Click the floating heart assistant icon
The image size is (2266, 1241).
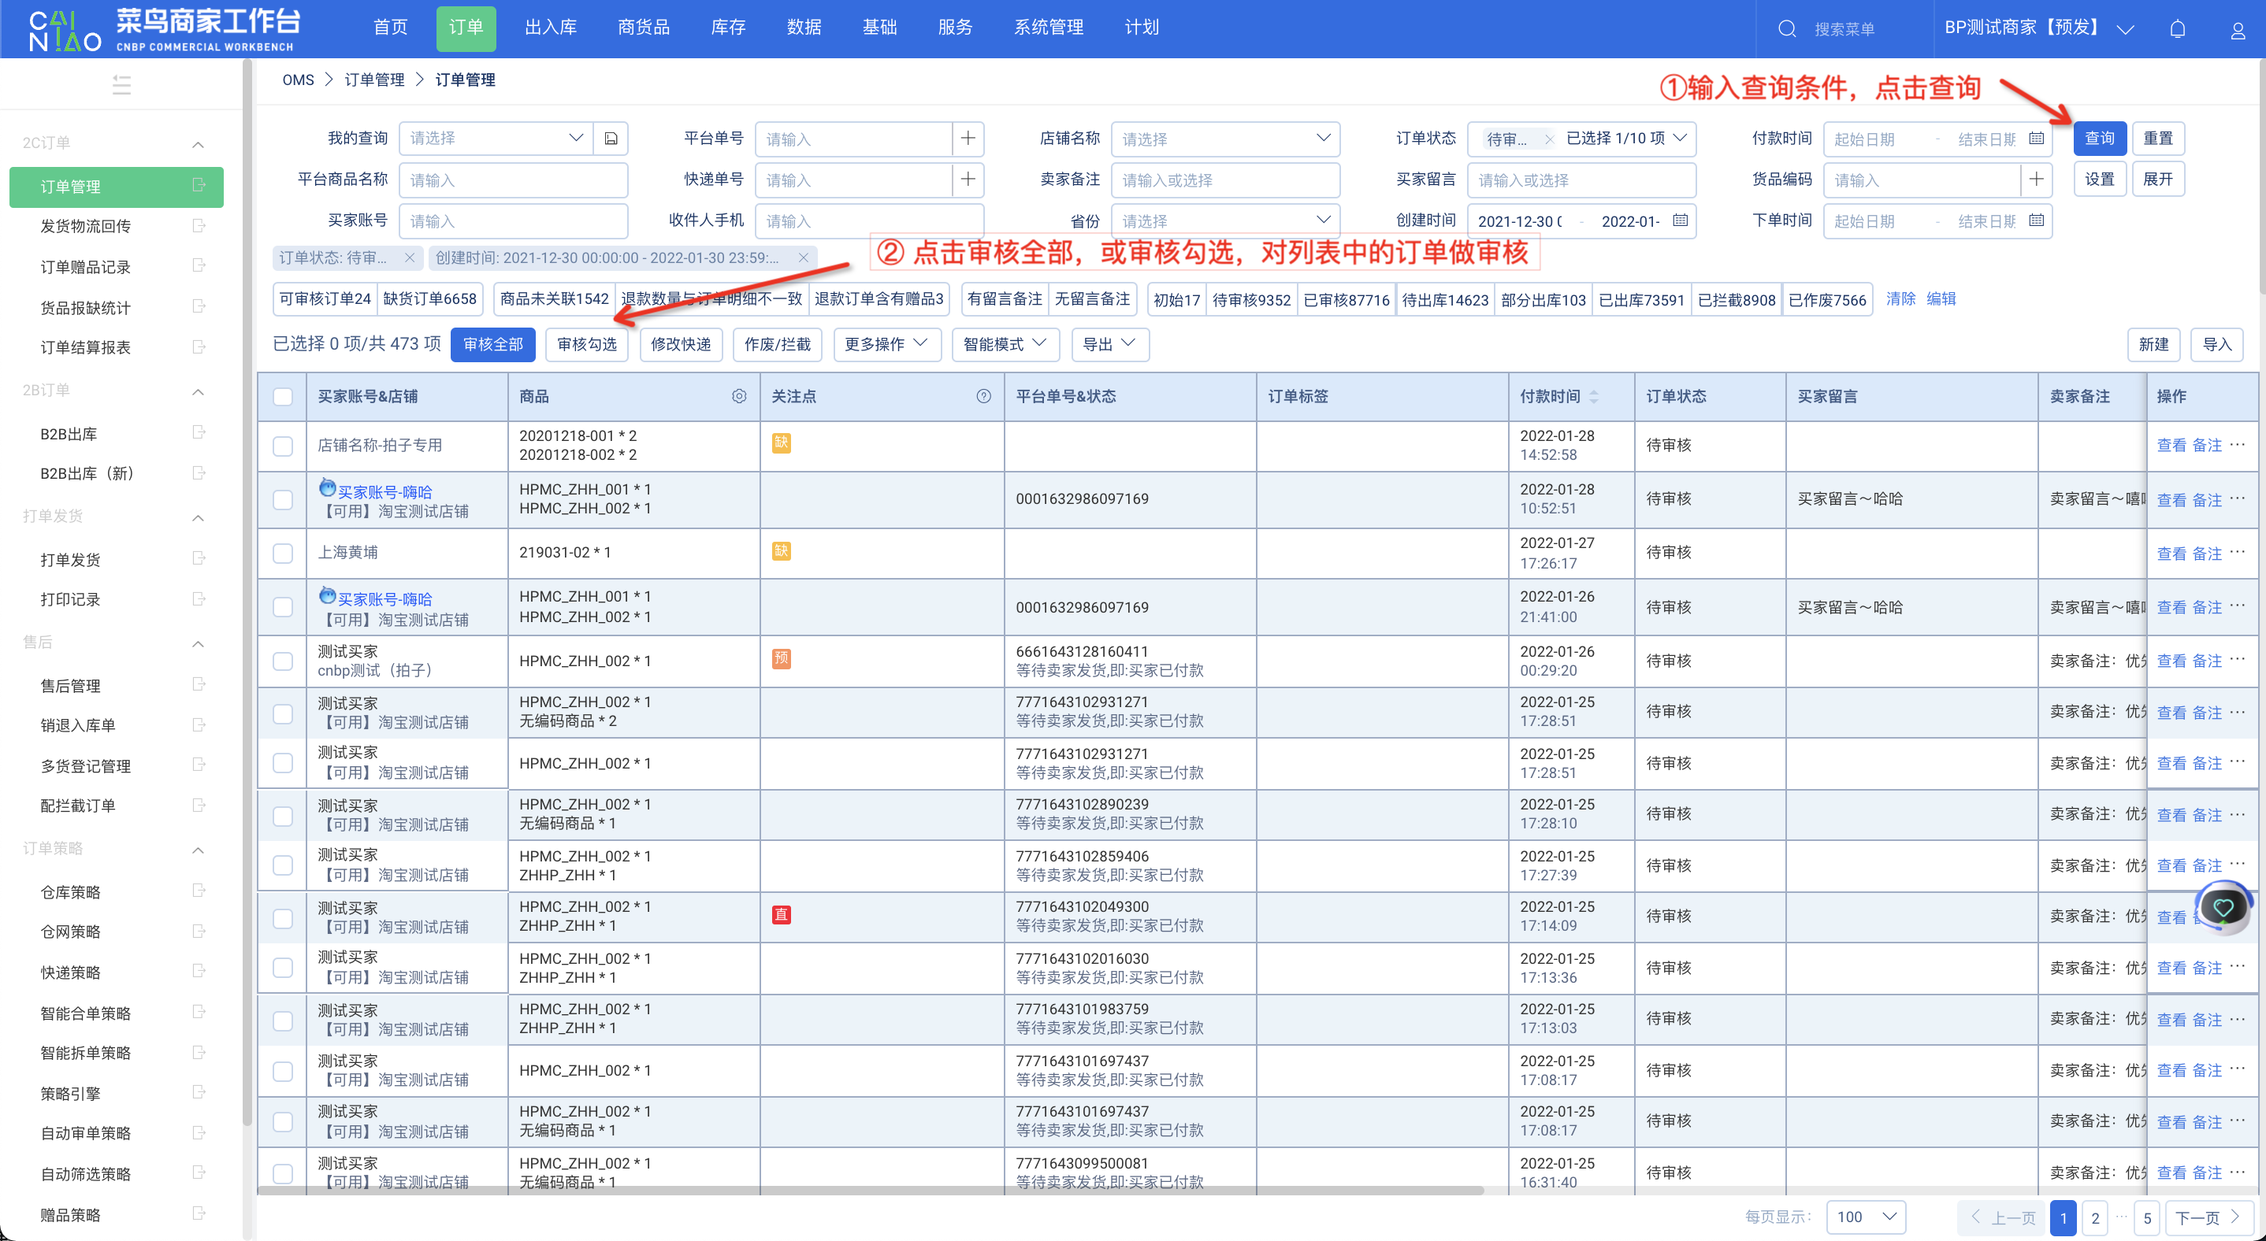coord(2223,908)
